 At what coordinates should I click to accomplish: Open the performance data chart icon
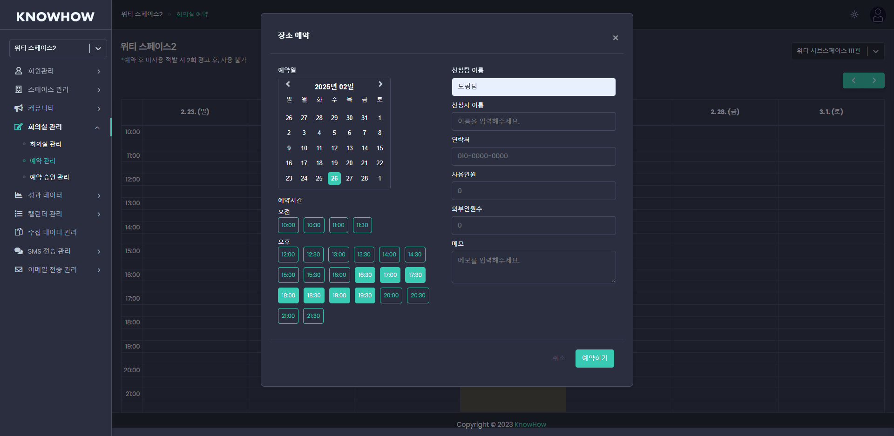click(18, 195)
